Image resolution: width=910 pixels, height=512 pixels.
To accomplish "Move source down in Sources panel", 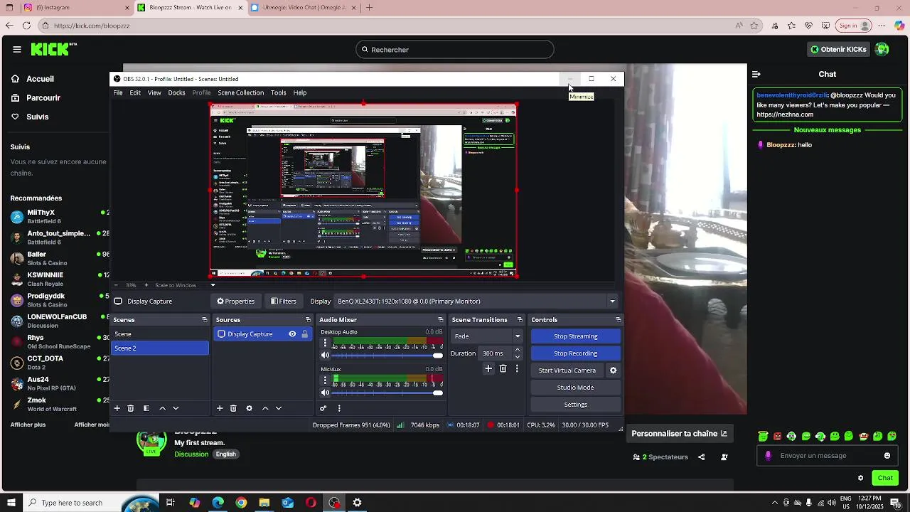I will pyautogui.click(x=279, y=408).
